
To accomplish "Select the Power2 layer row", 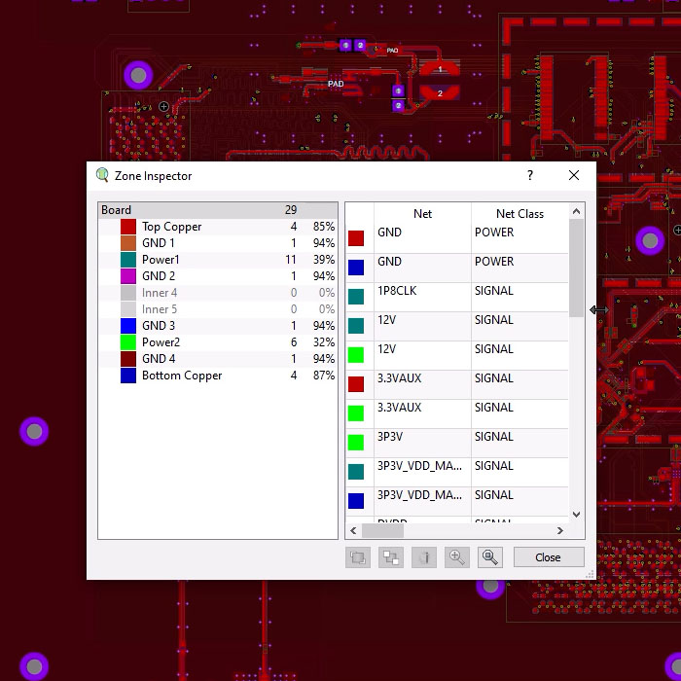I will coord(218,342).
